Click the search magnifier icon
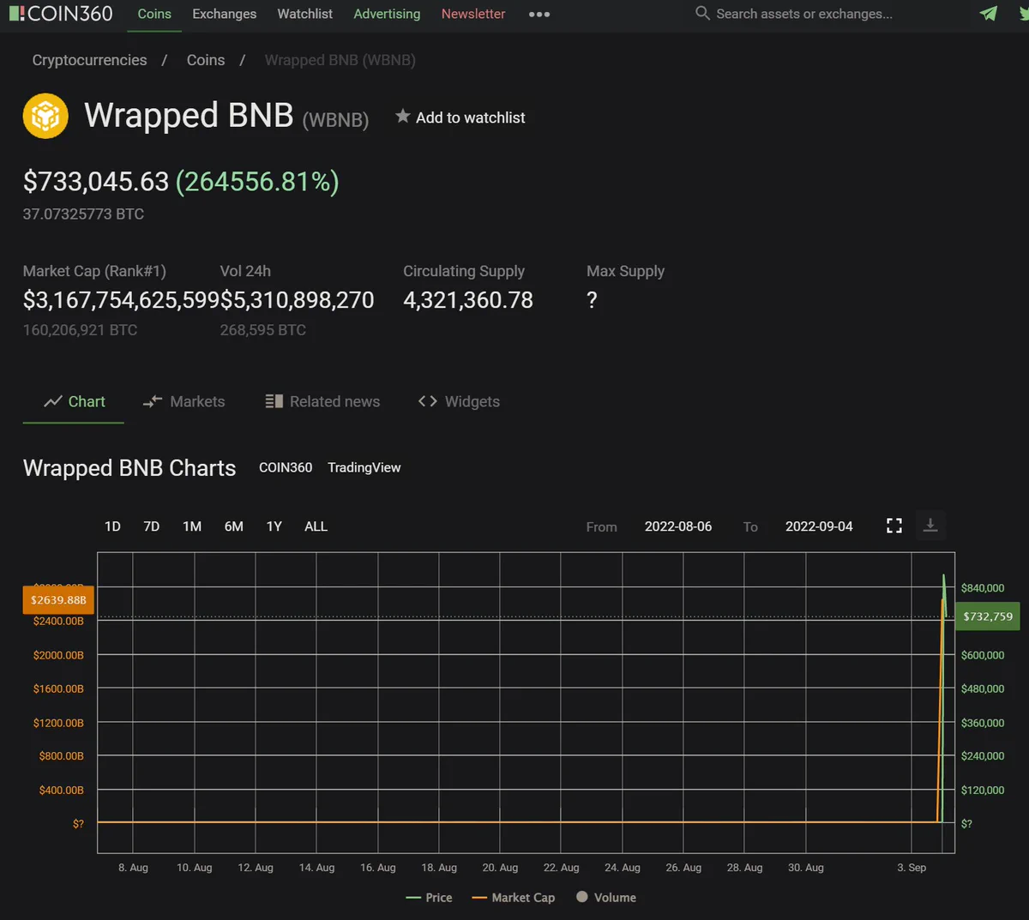1029x920 pixels. click(702, 14)
